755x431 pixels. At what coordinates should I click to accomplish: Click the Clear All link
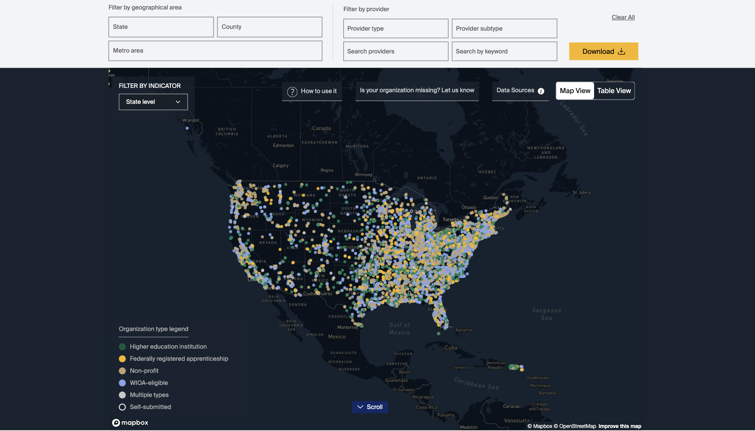click(x=623, y=17)
